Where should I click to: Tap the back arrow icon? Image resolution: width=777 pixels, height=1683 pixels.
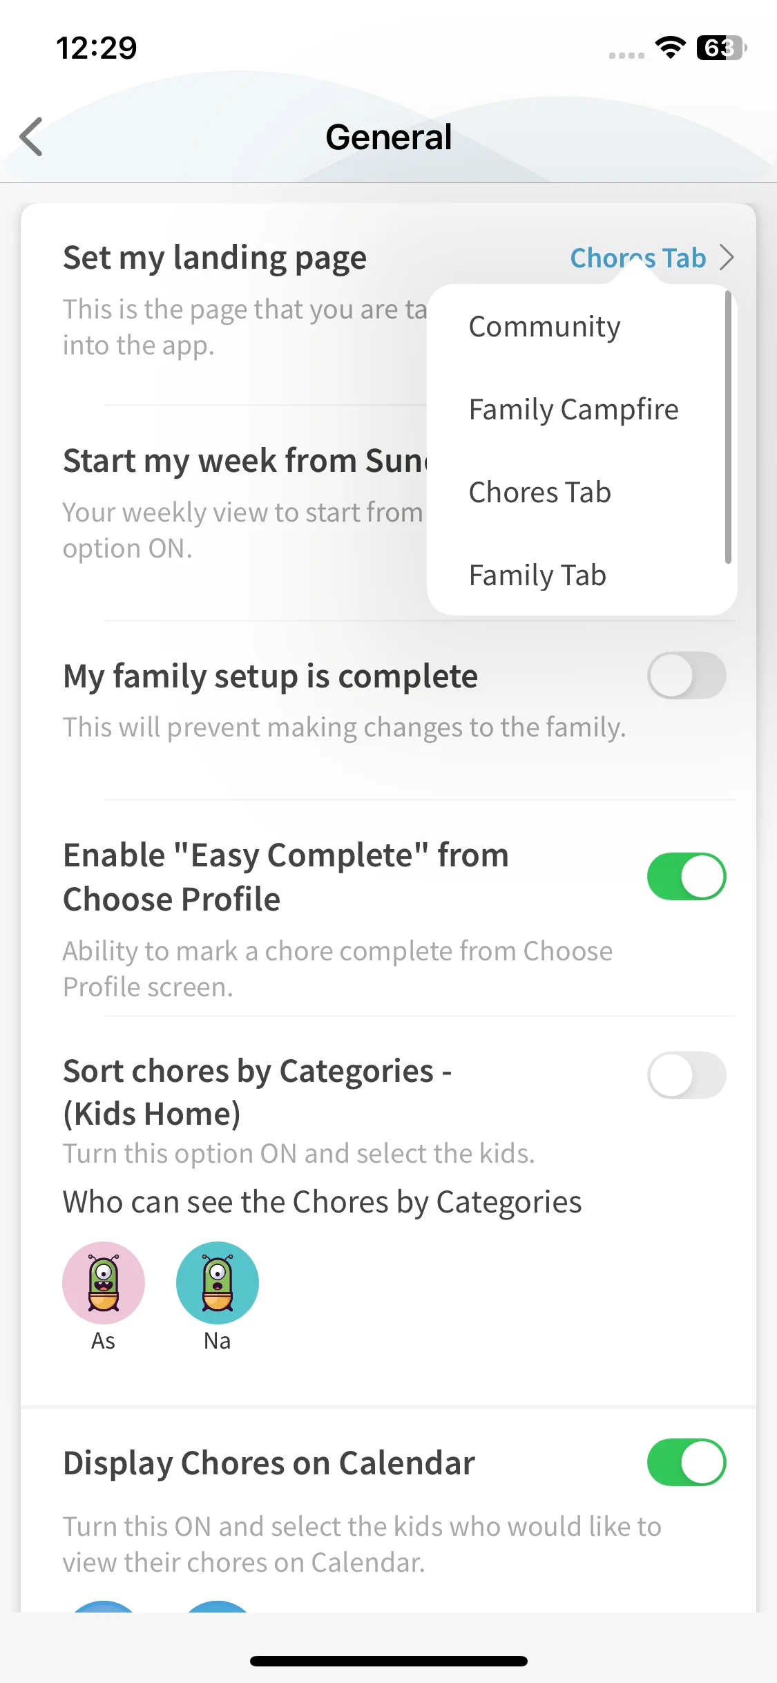click(x=32, y=137)
